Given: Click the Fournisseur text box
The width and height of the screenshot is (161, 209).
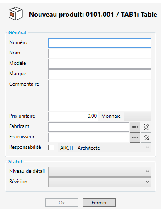Looking at the screenshot, I should pos(88,137).
